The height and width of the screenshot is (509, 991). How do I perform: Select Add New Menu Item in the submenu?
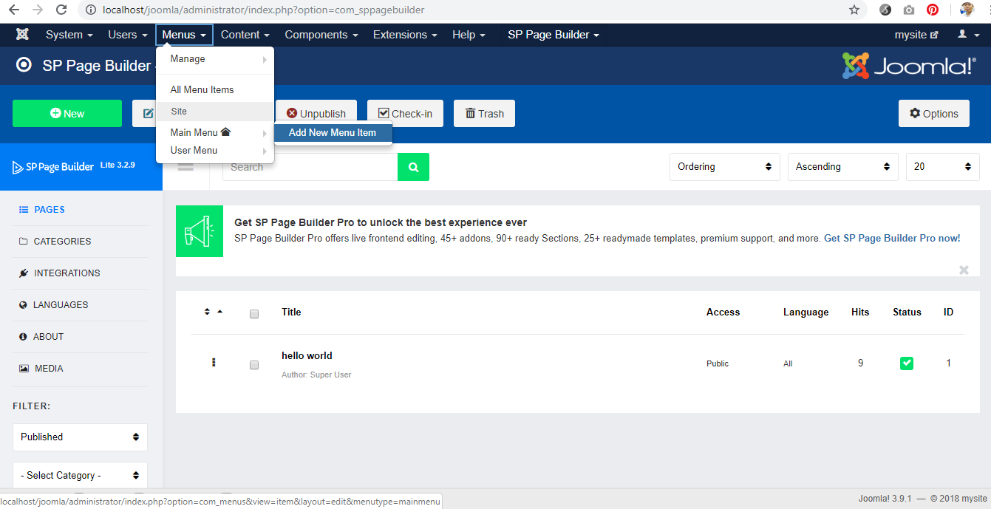[x=333, y=133]
